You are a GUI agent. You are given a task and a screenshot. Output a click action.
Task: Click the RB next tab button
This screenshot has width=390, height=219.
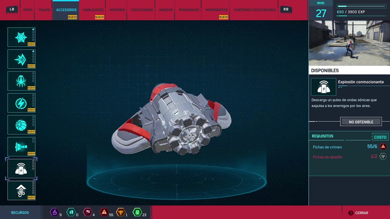[x=286, y=9]
